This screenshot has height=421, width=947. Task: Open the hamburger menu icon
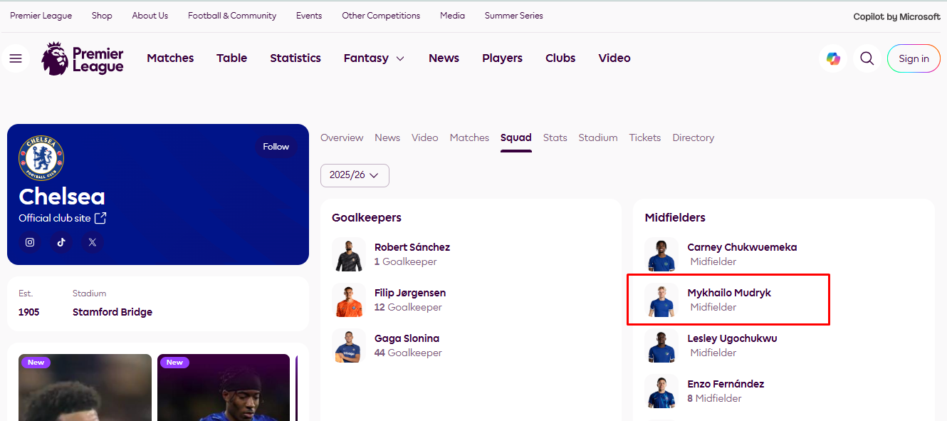[16, 58]
